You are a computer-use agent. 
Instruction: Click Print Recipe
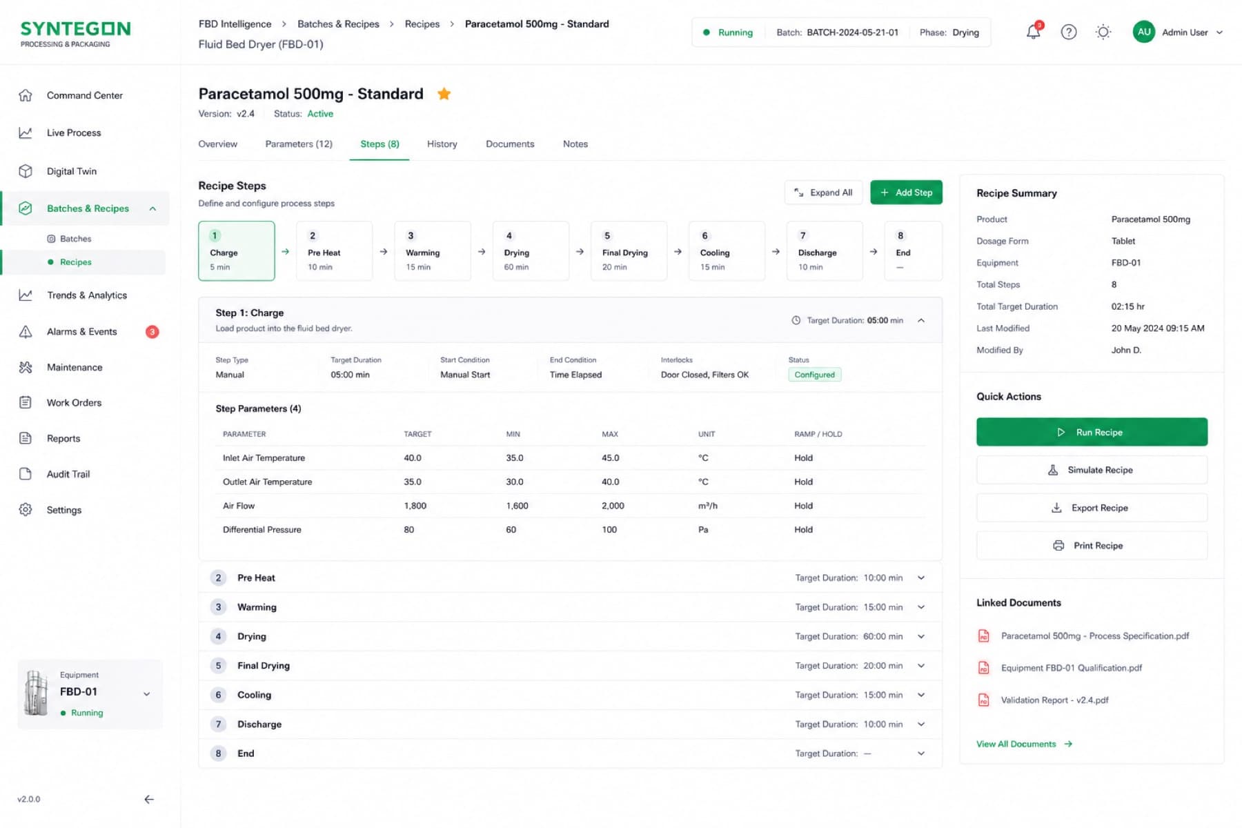pos(1092,545)
